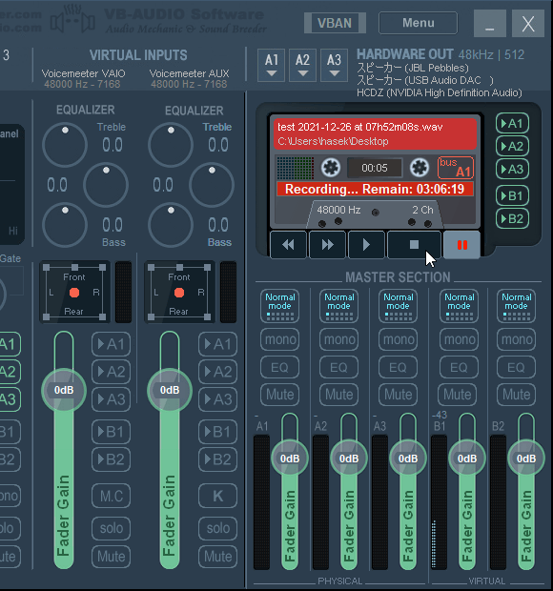Send Voicemeeter VAIO to A3

coord(112,399)
